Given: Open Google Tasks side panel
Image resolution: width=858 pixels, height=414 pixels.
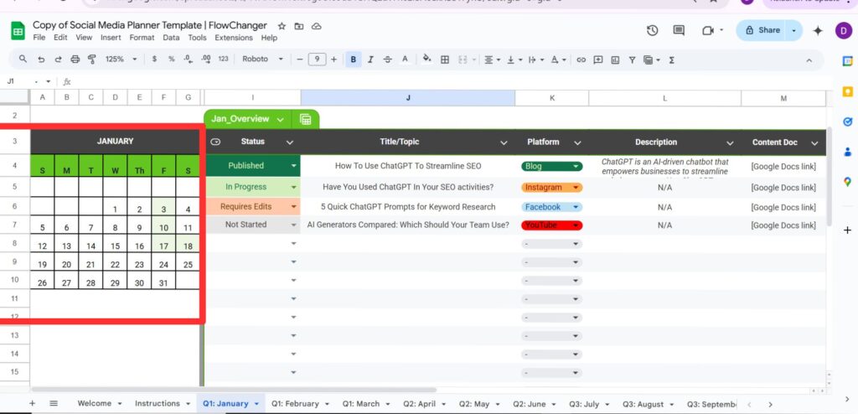Looking at the screenshot, I should 848,122.
